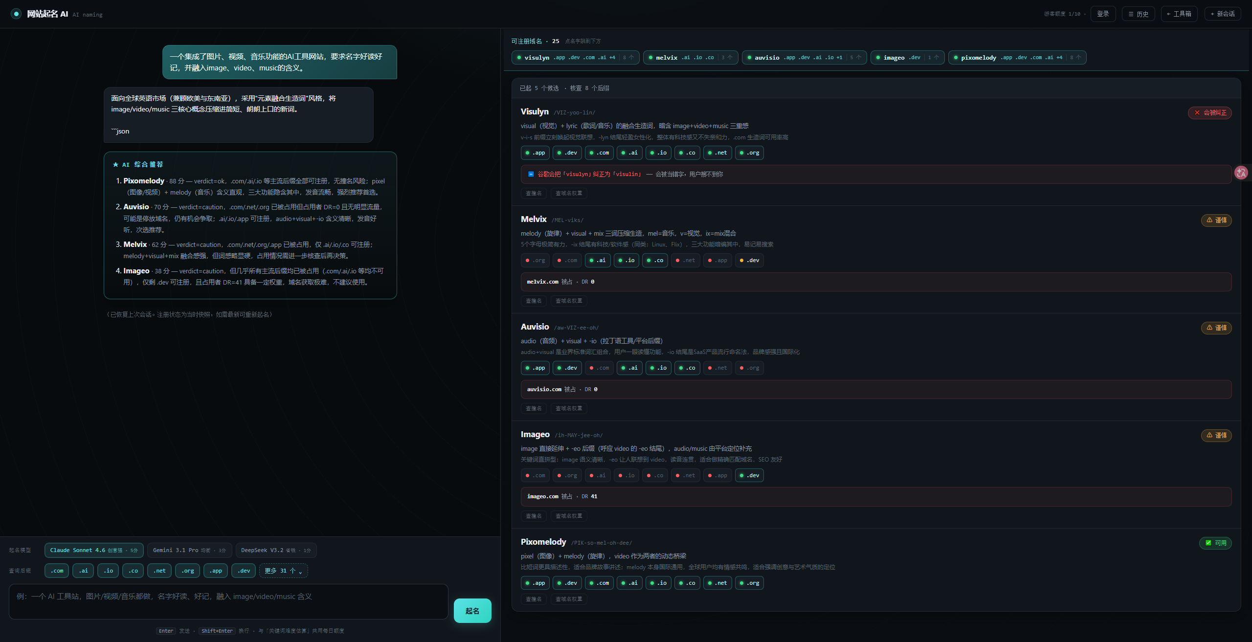Jump to visulyn domain chip

point(576,58)
